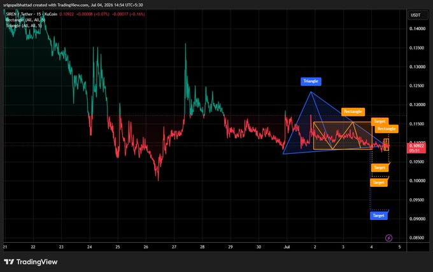Click the 0.13500 price axis label
The width and height of the screenshot is (433, 272).
point(417,48)
